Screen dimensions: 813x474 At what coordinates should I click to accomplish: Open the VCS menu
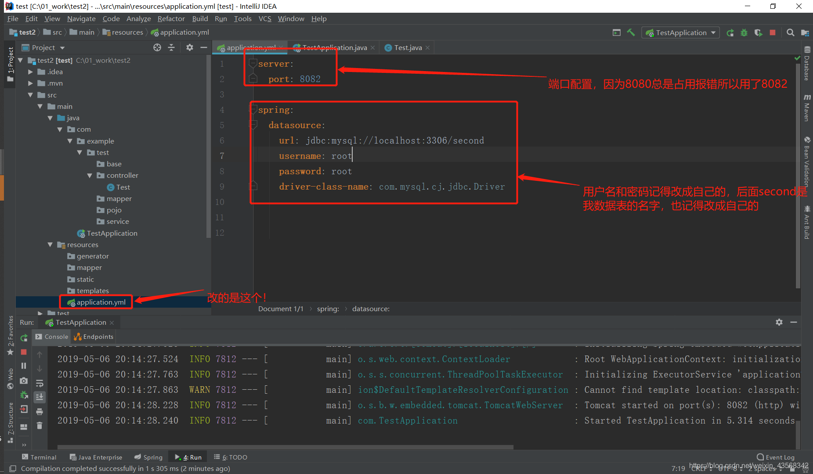(x=265, y=18)
